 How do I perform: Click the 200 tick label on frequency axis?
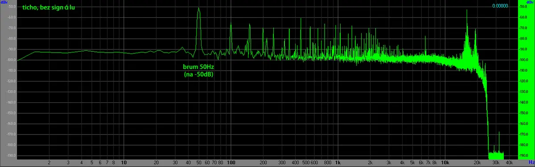[x=263, y=163]
